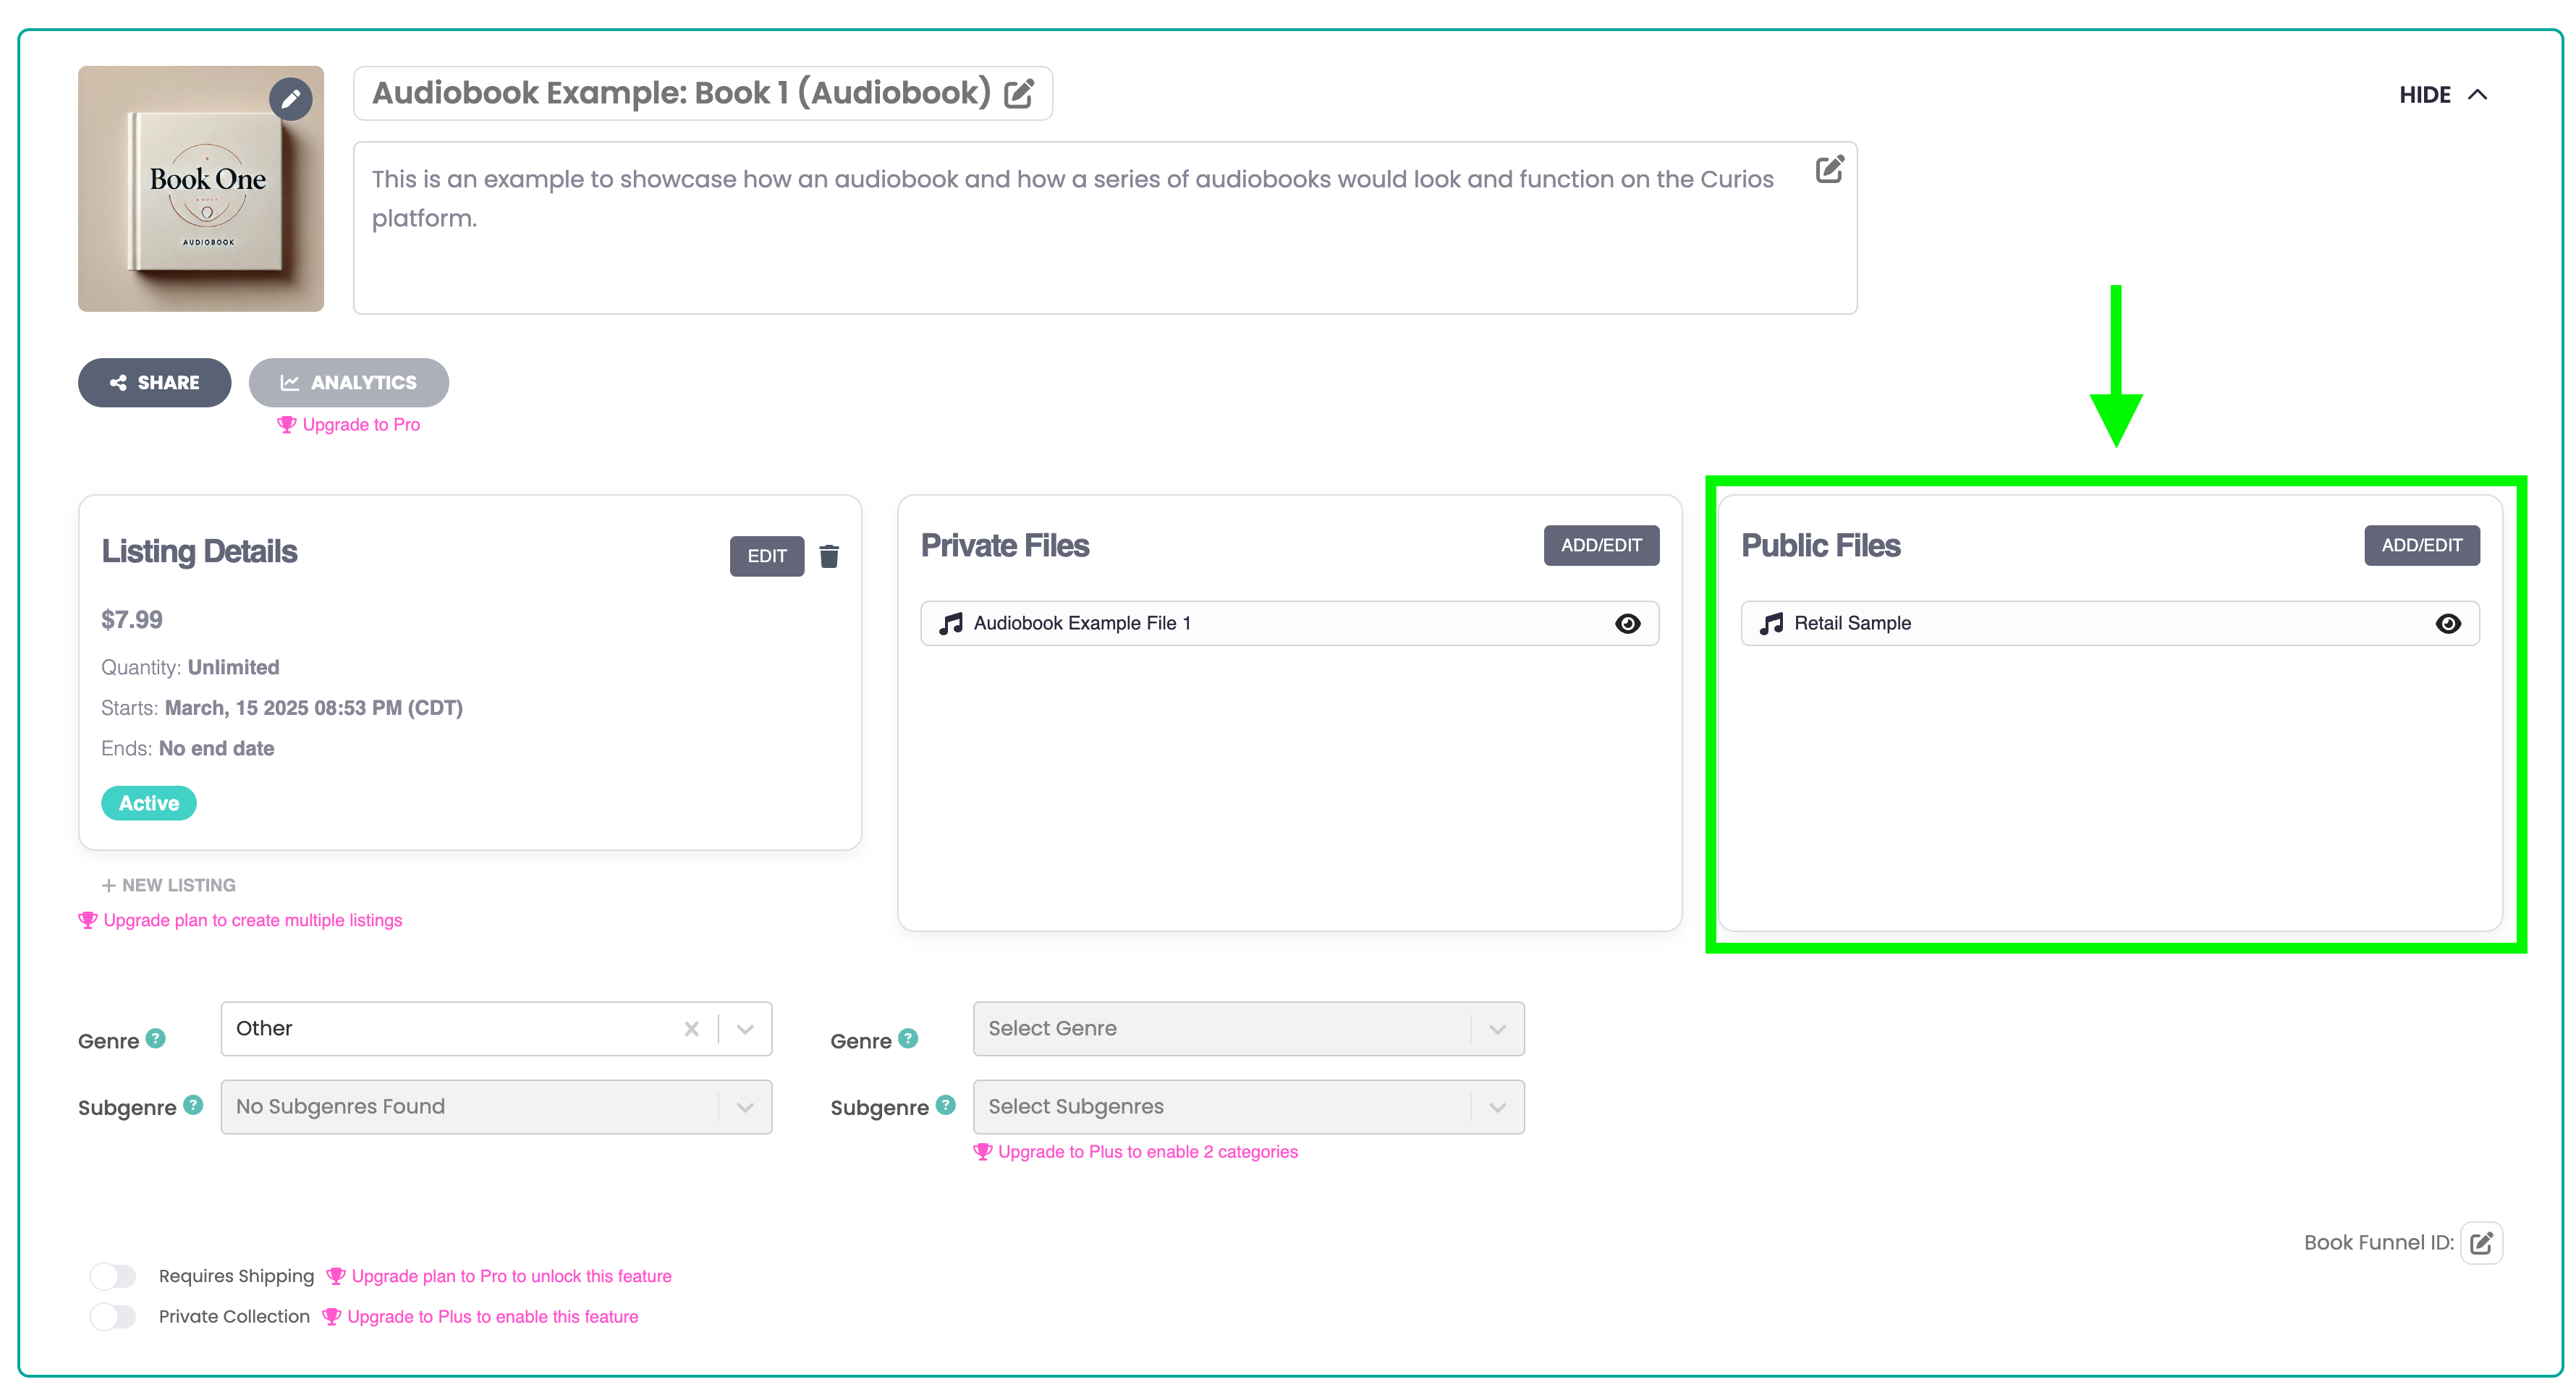This screenshot has width=2576, height=1395.
Task: Clear the Other genre selection
Action: pos(691,1029)
